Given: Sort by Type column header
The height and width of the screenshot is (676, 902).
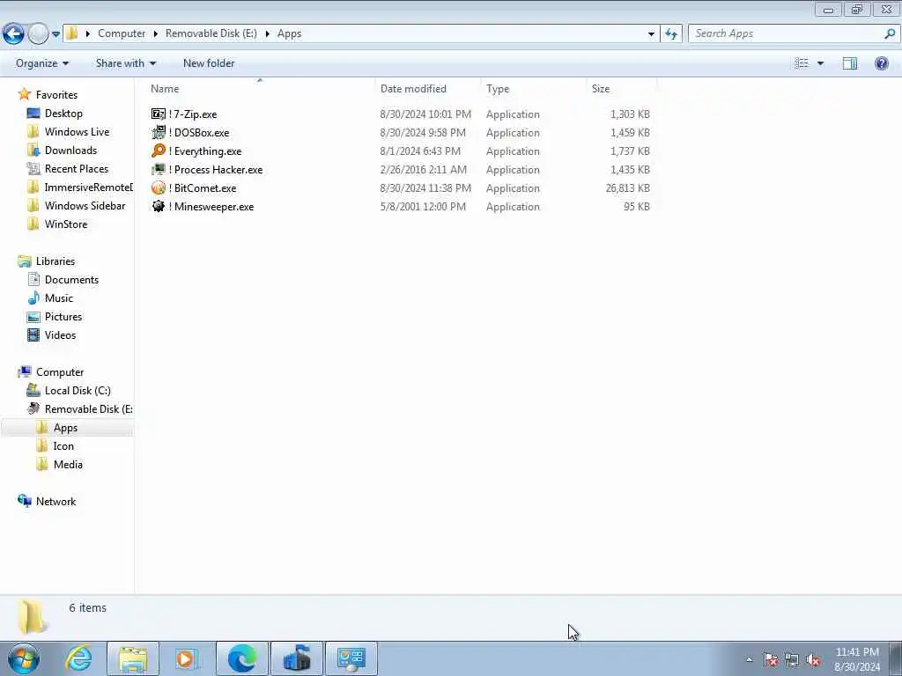Looking at the screenshot, I should pos(498,89).
